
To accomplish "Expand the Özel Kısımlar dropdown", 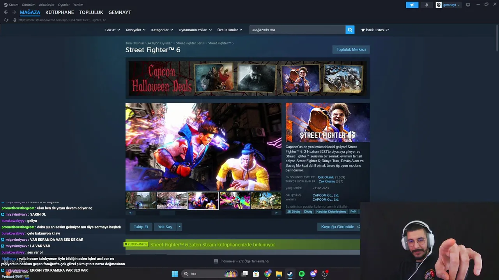I will tap(230, 30).
